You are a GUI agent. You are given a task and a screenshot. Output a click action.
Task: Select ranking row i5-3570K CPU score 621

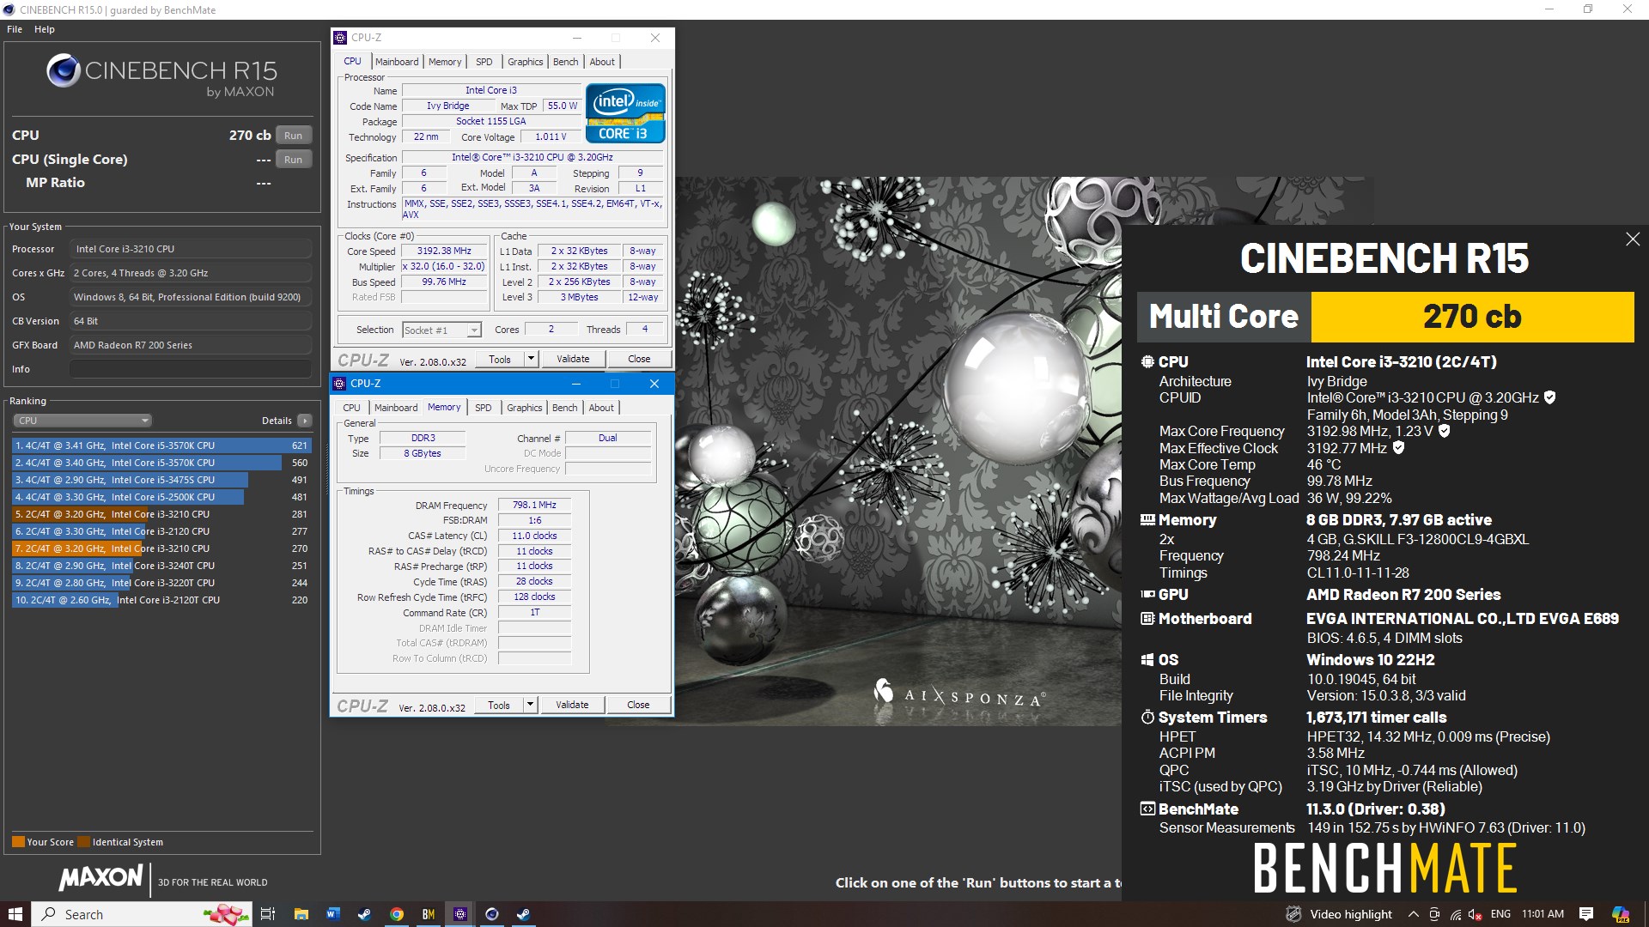pos(161,445)
